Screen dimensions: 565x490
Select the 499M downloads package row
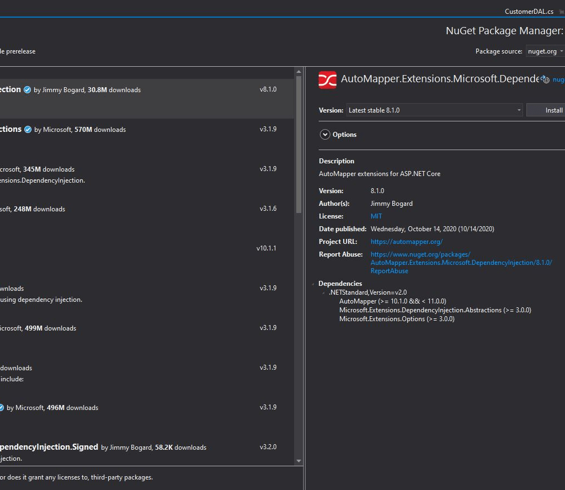tap(147, 337)
